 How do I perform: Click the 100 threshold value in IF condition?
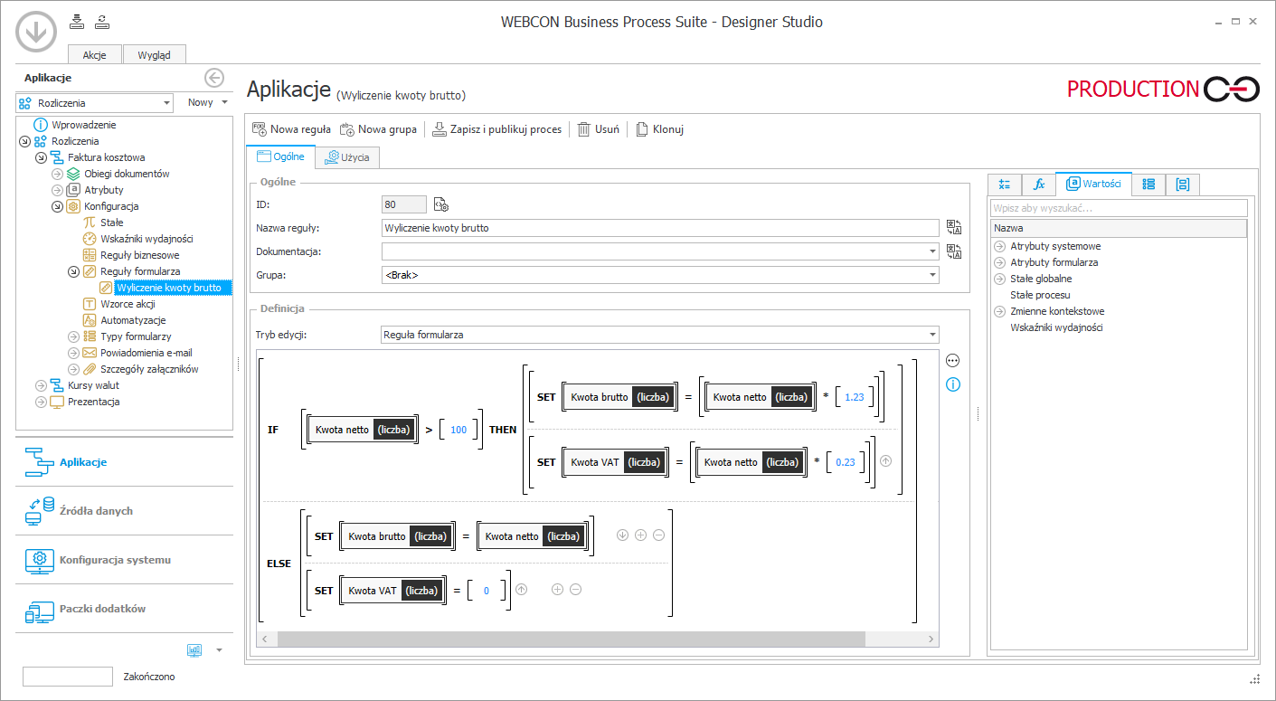pos(458,430)
